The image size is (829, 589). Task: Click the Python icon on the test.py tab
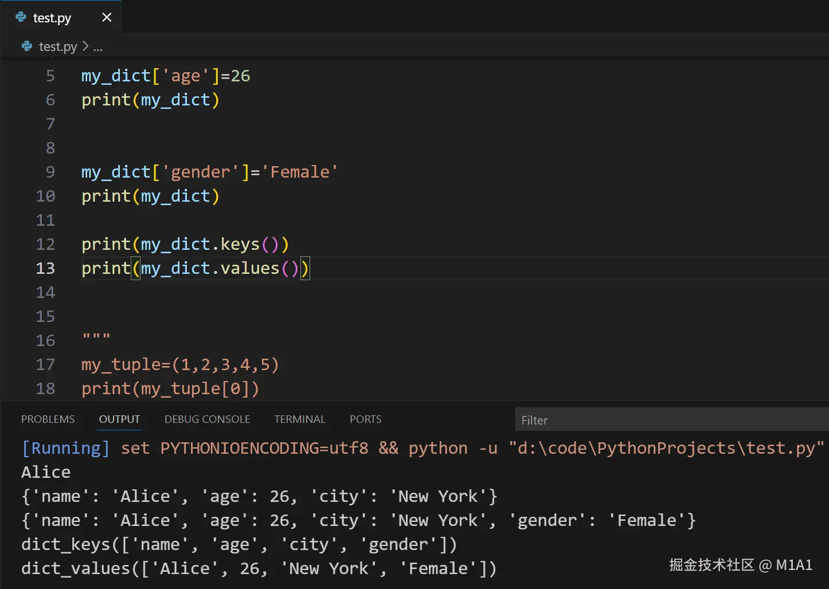(21, 17)
